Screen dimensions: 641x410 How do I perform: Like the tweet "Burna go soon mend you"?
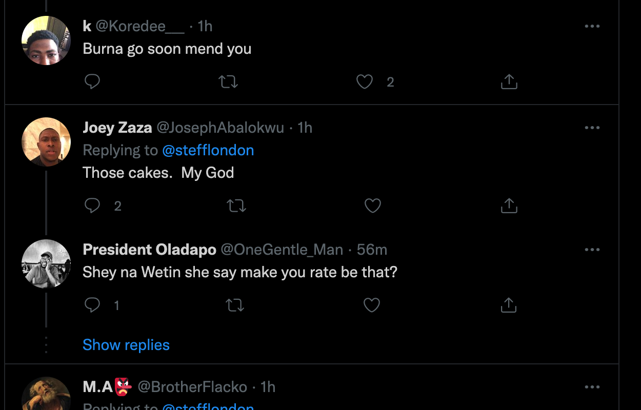pos(365,81)
